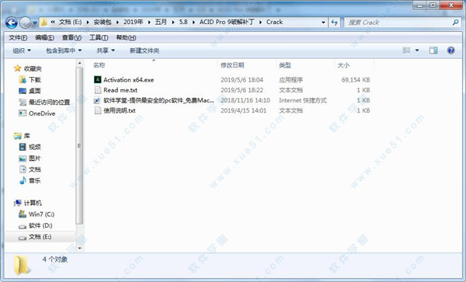
Task: Select 安装包 in the address path
Action: (103, 22)
